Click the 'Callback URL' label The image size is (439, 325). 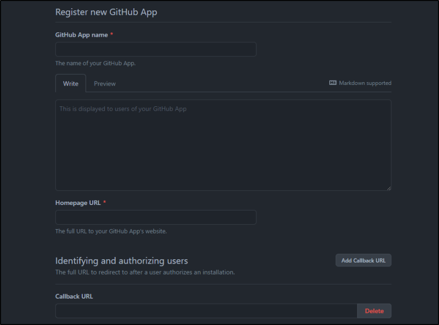[x=74, y=297]
